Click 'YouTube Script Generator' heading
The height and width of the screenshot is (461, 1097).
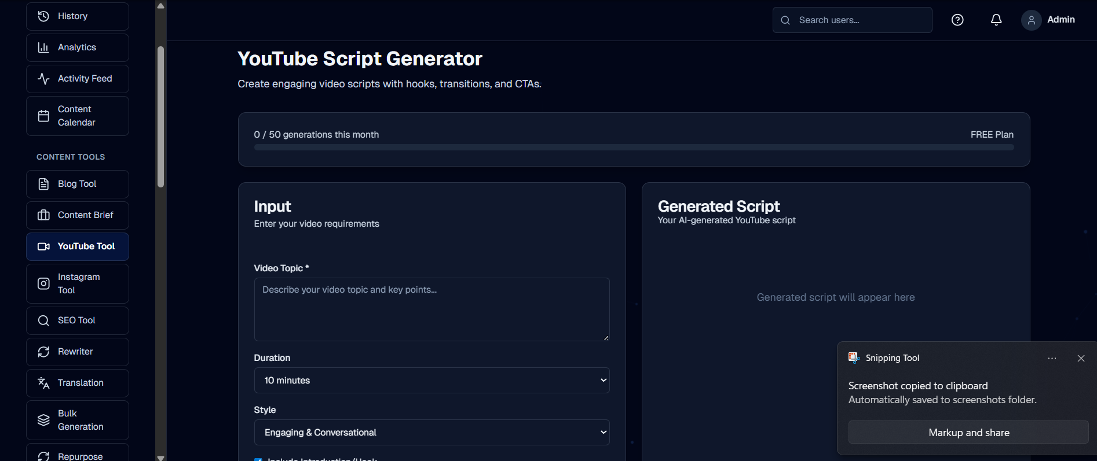(360, 59)
